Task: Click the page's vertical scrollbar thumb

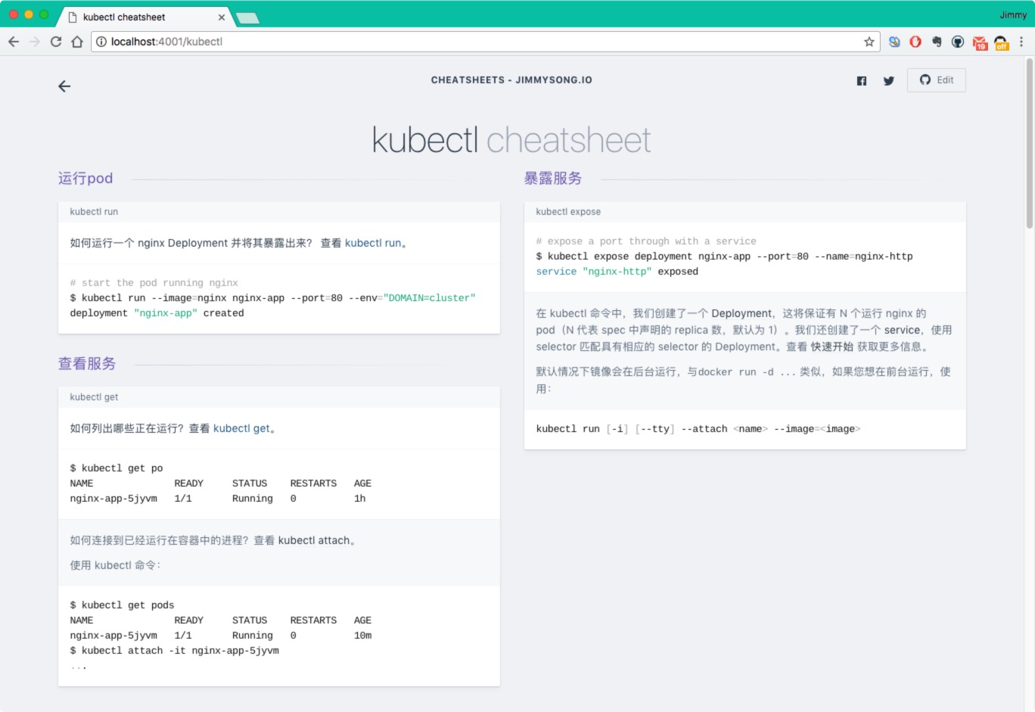Action: (x=1030, y=144)
